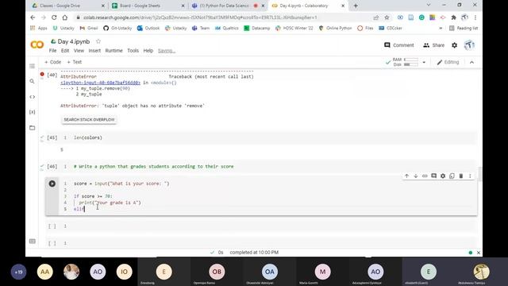Move cell down with the arrow icon

[x=416, y=176]
